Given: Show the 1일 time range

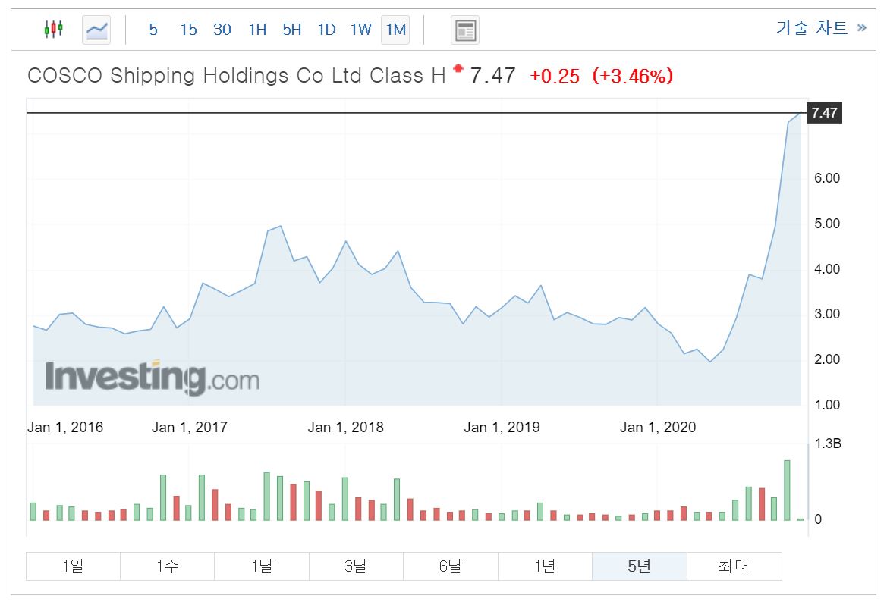Looking at the screenshot, I should (73, 566).
